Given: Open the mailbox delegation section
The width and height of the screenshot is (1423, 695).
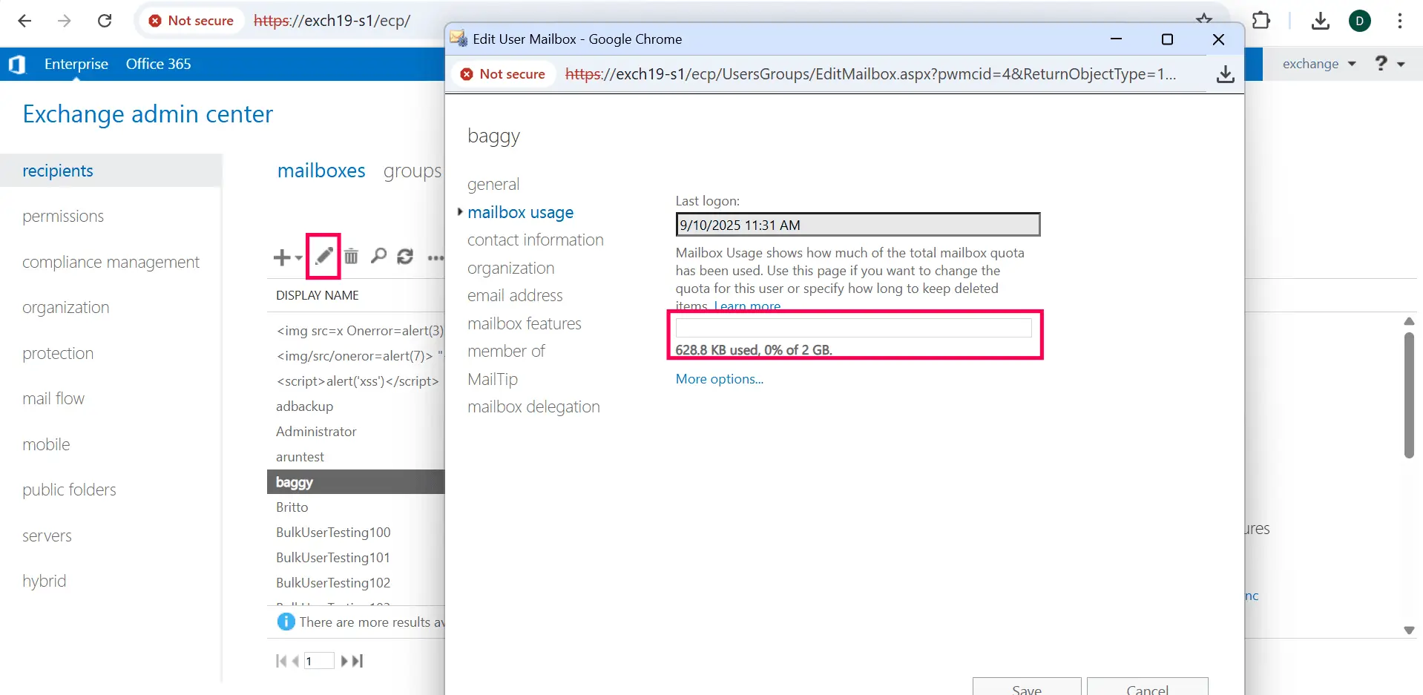Looking at the screenshot, I should [x=533, y=406].
